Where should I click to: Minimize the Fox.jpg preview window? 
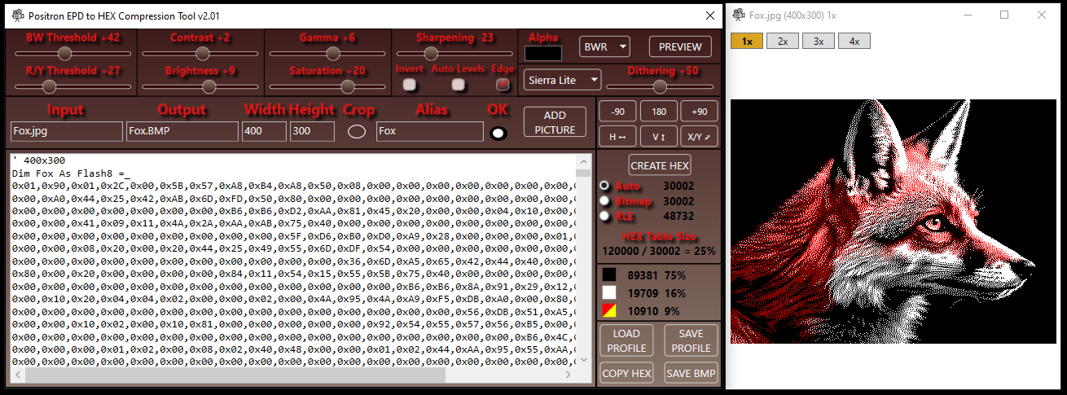pyautogui.click(x=967, y=15)
